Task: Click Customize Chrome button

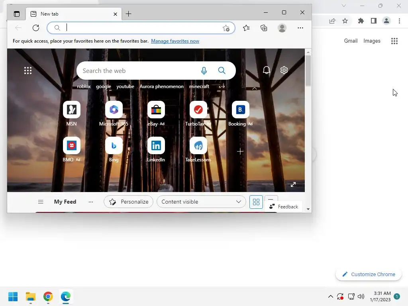Action: click(369, 274)
